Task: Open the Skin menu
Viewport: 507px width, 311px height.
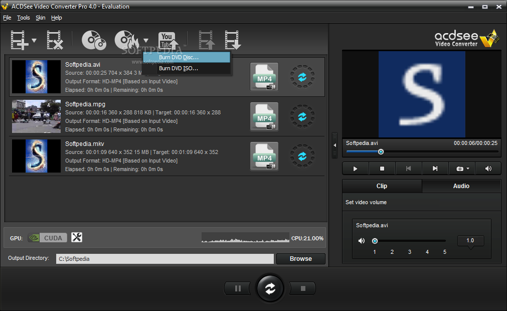Action: point(41,18)
